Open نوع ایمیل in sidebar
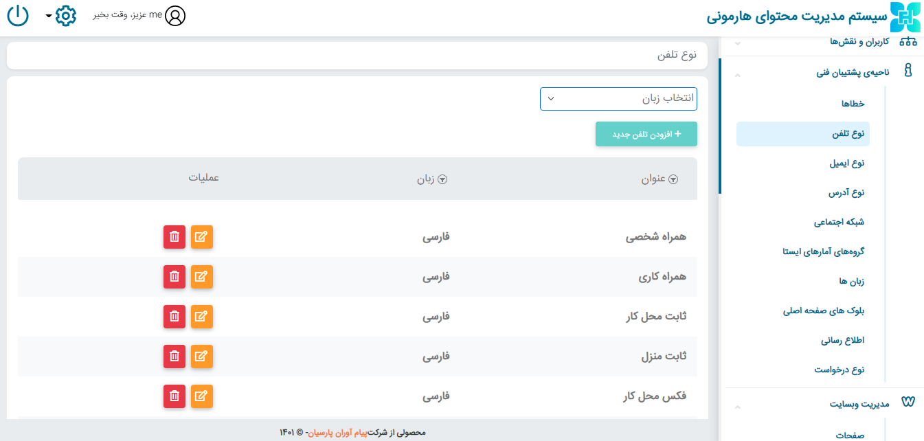The height and width of the screenshot is (441, 924). 846,163
